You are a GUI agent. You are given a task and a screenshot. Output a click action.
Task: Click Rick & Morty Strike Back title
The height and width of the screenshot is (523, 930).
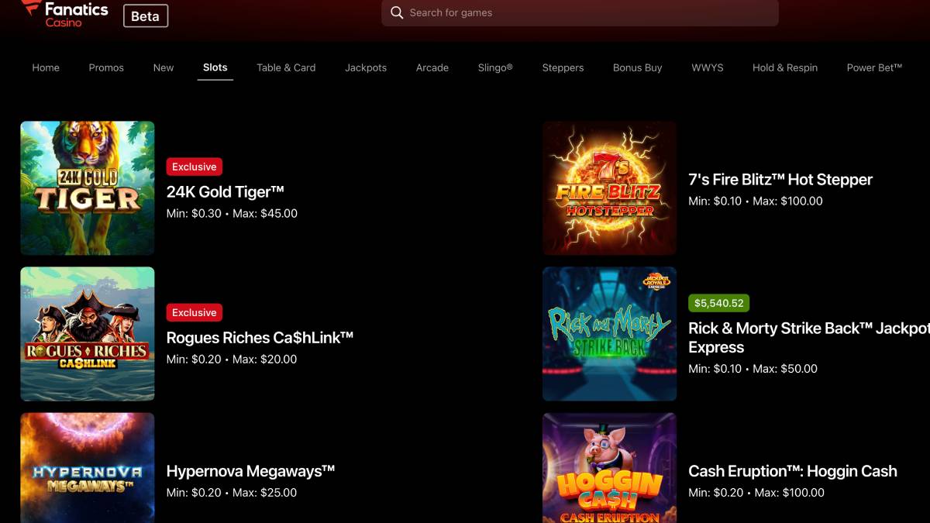pos(809,338)
